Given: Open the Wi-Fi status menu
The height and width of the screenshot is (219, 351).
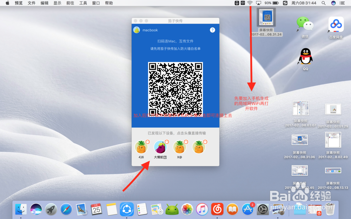Looking at the screenshot, I should [x=250, y=3].
